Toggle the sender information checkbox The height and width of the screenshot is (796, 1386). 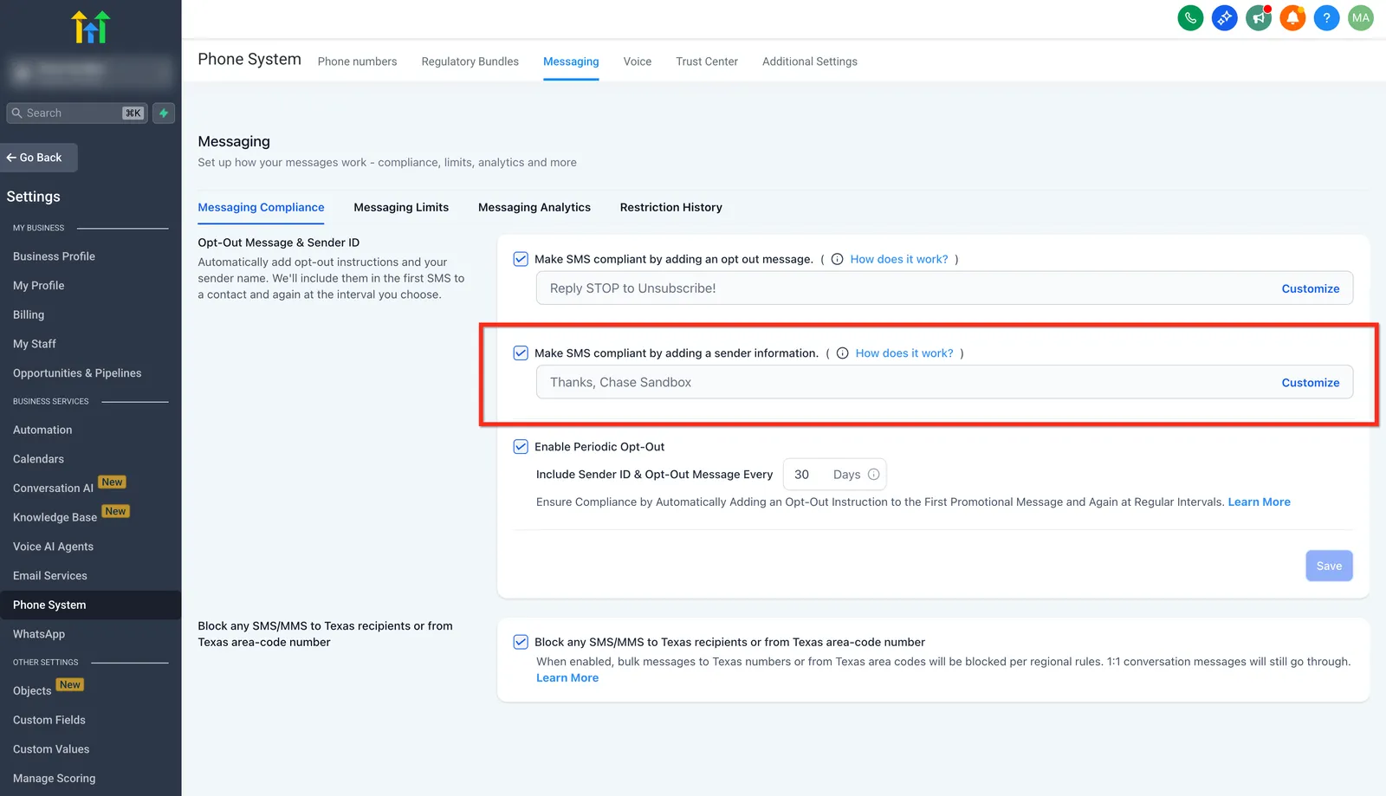point(521,353)
